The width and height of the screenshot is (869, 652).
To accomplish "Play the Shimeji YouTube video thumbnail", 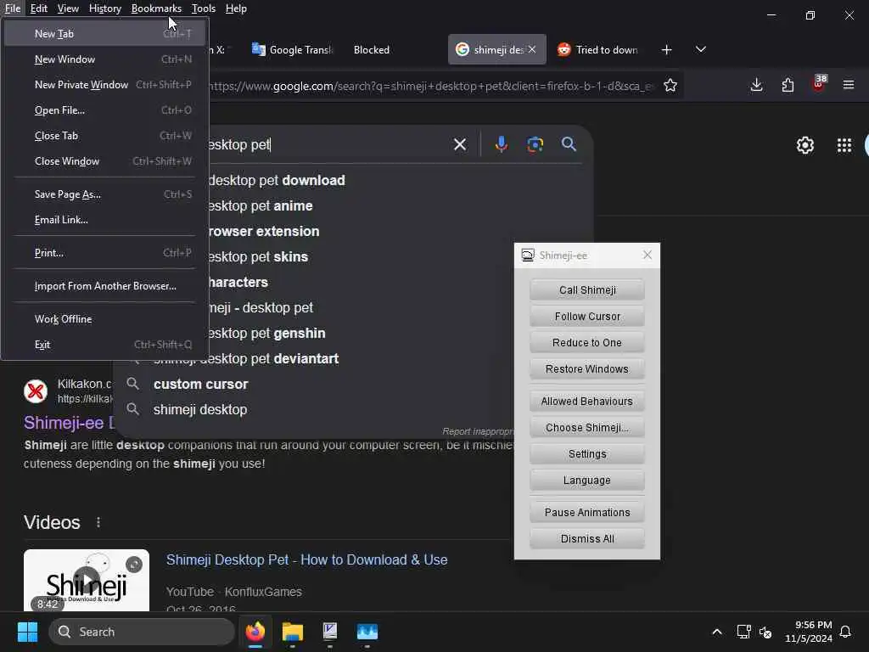I will pyautogui.click(x=87, y=580).
